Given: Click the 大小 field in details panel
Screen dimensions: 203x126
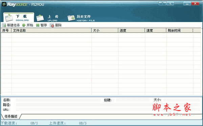Looking at the screenshot, I should click(182, 100).
